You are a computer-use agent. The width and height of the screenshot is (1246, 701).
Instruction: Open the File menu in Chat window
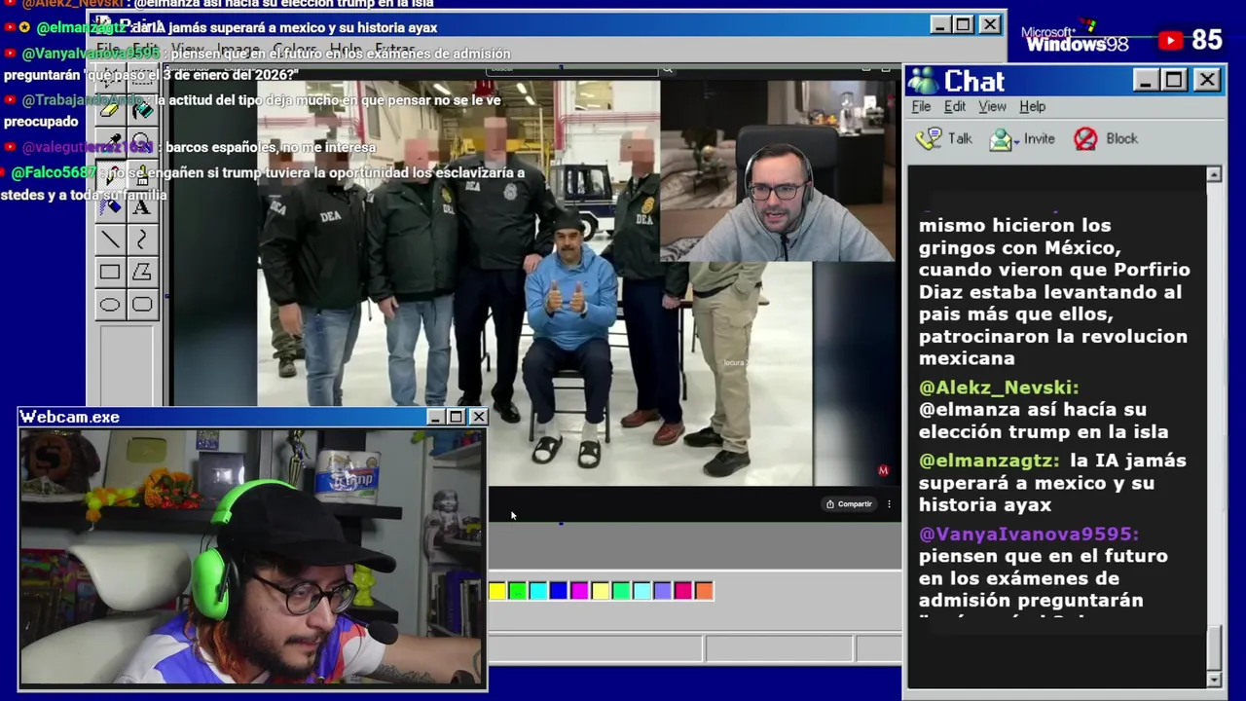(921, 106)
